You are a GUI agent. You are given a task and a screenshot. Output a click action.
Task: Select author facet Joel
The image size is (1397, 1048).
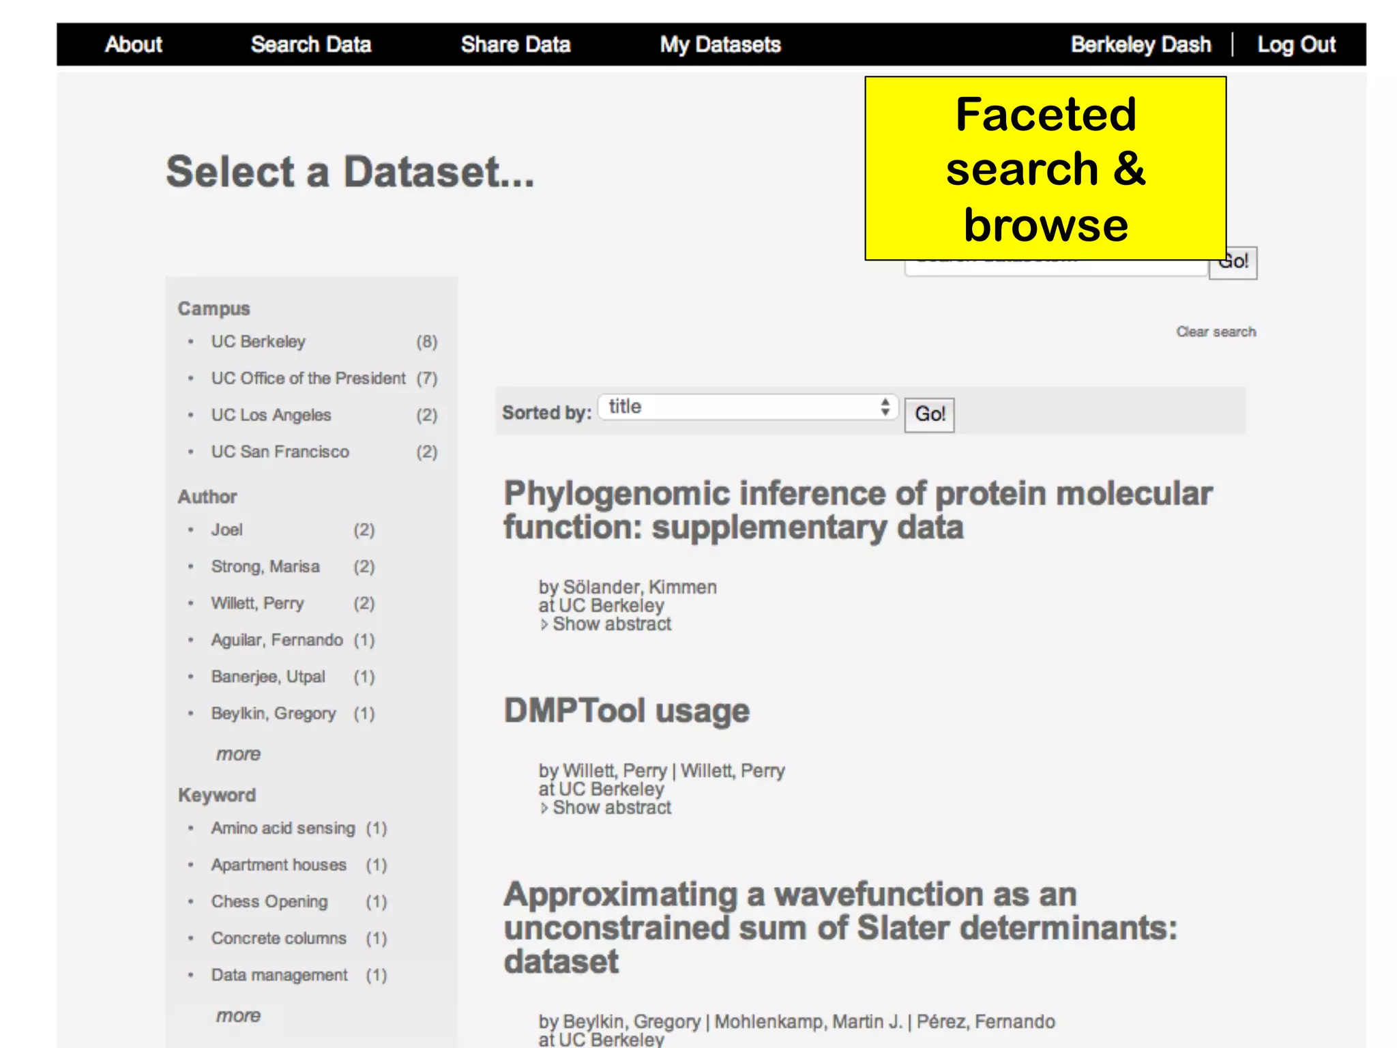226,529
